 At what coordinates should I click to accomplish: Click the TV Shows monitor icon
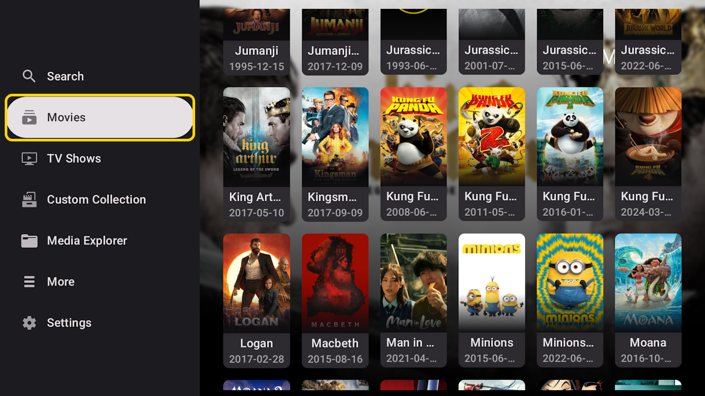point(29,159)
